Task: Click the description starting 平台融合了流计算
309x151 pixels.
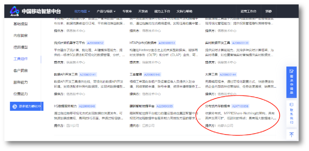Action: click(90, 53)
